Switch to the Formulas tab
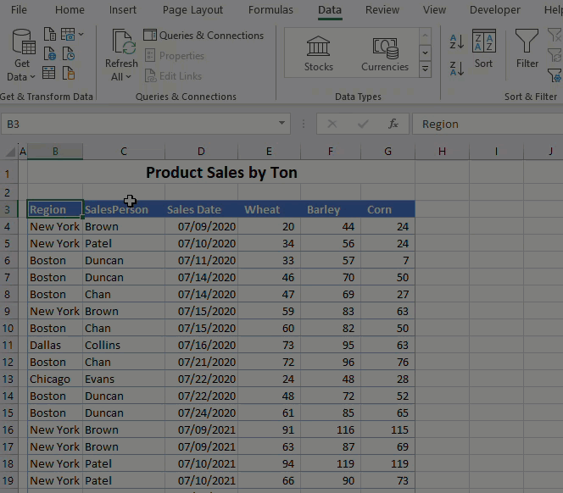Screen dimensions: 563x493 click(x=270, y=10)
